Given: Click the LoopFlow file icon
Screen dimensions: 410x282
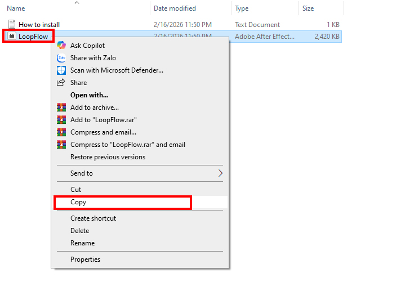Looking at the screenshot, I should tap(12, 37).
